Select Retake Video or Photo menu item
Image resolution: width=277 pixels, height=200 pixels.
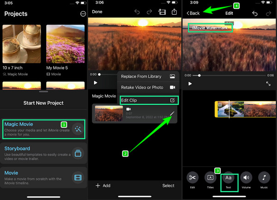(x=148, y=87)
